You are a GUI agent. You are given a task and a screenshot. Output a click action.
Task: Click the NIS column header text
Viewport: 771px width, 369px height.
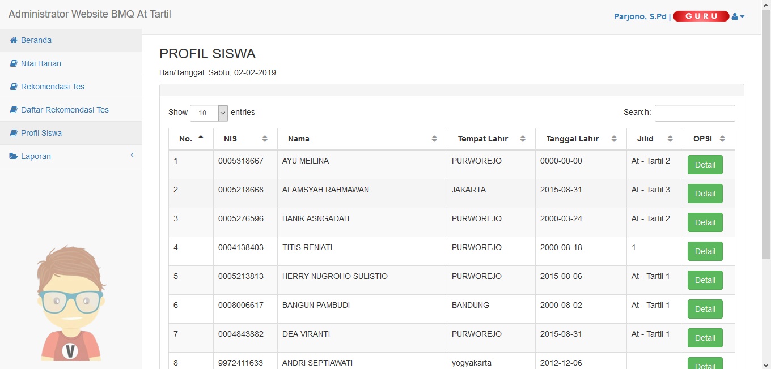click(x=230, y=139)
